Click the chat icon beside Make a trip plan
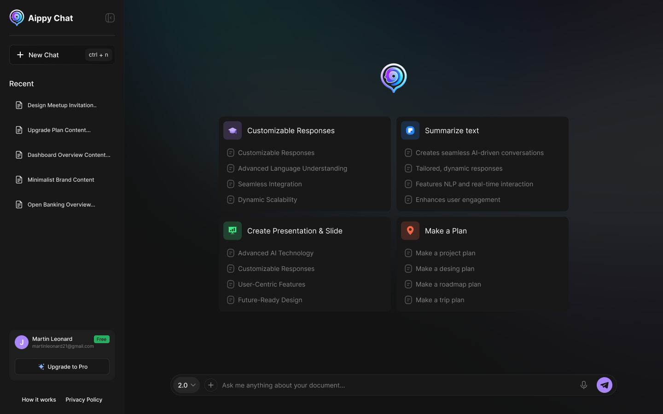The image size is (663, 414). pyautogui.click(x=408, y=300)
